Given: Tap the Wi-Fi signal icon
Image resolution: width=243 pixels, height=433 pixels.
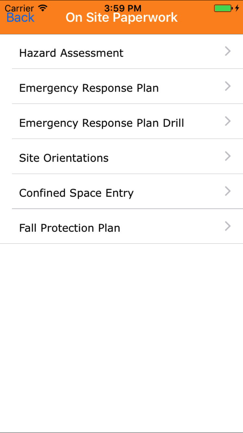Looking at the screenshot, I should coord(42,7).
